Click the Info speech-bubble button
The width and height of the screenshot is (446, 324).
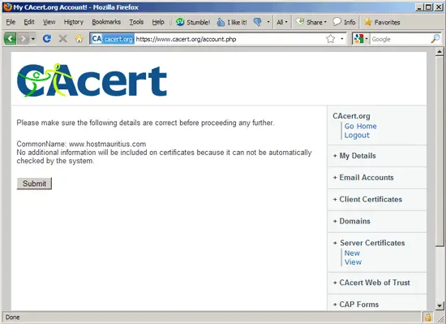(x=344, y=22)
